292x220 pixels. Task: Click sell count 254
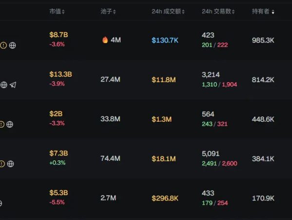(x=223, y=203)
